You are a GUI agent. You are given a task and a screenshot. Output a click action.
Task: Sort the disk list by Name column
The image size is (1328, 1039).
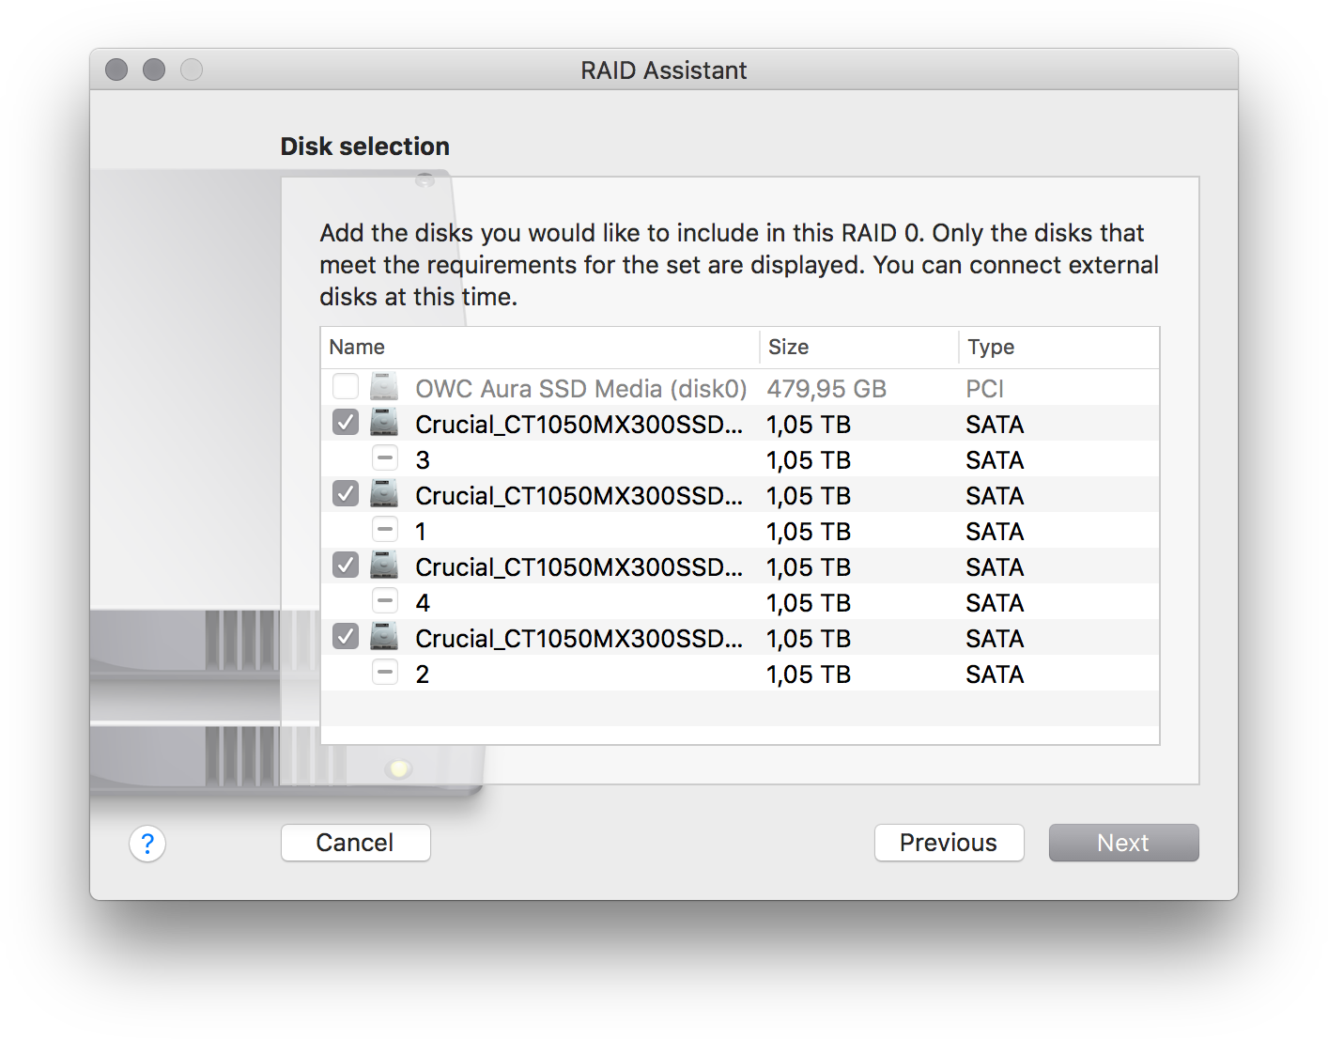pyautogui.click(x=540, y=348)
